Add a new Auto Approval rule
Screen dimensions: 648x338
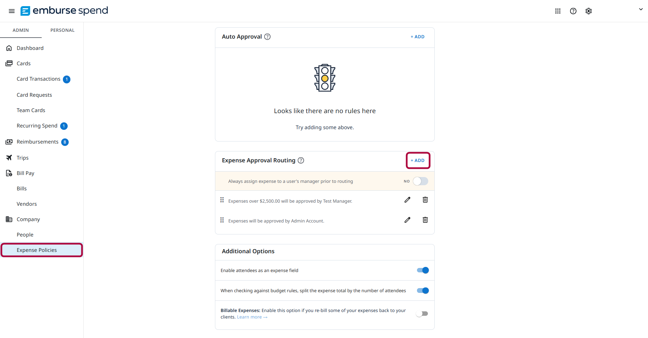(418, 37)
